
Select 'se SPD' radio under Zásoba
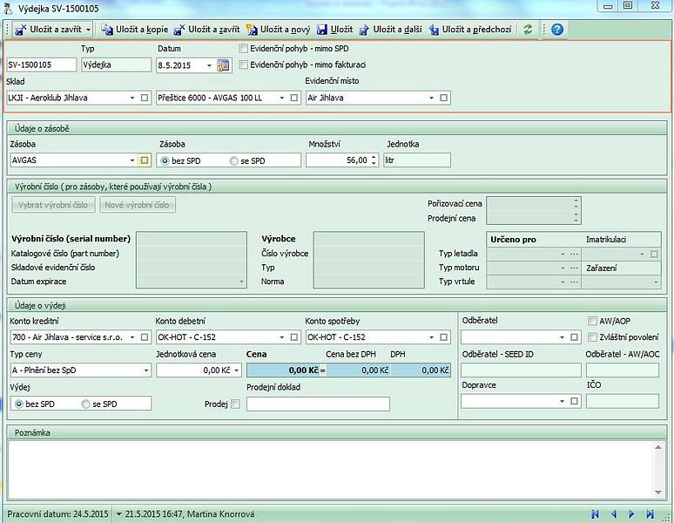pos(233,160)
